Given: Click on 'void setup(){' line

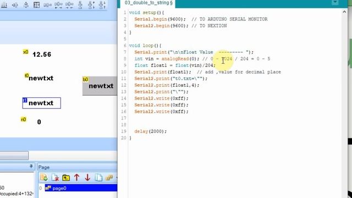Looking at the screenshot, I should 146,13.
